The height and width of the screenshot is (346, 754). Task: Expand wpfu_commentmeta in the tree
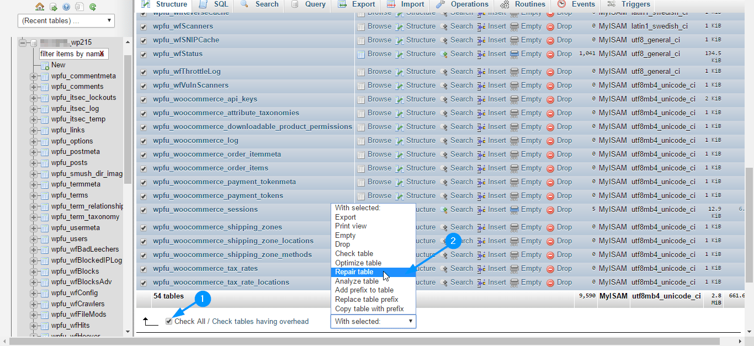point(34,76)
